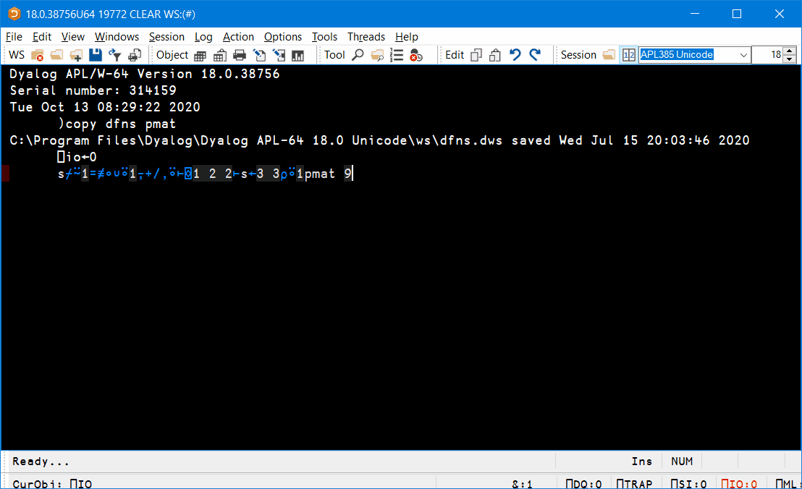This screenshot has height=489, width=802.
Task: Open the Tools menu
Action: 325,37
